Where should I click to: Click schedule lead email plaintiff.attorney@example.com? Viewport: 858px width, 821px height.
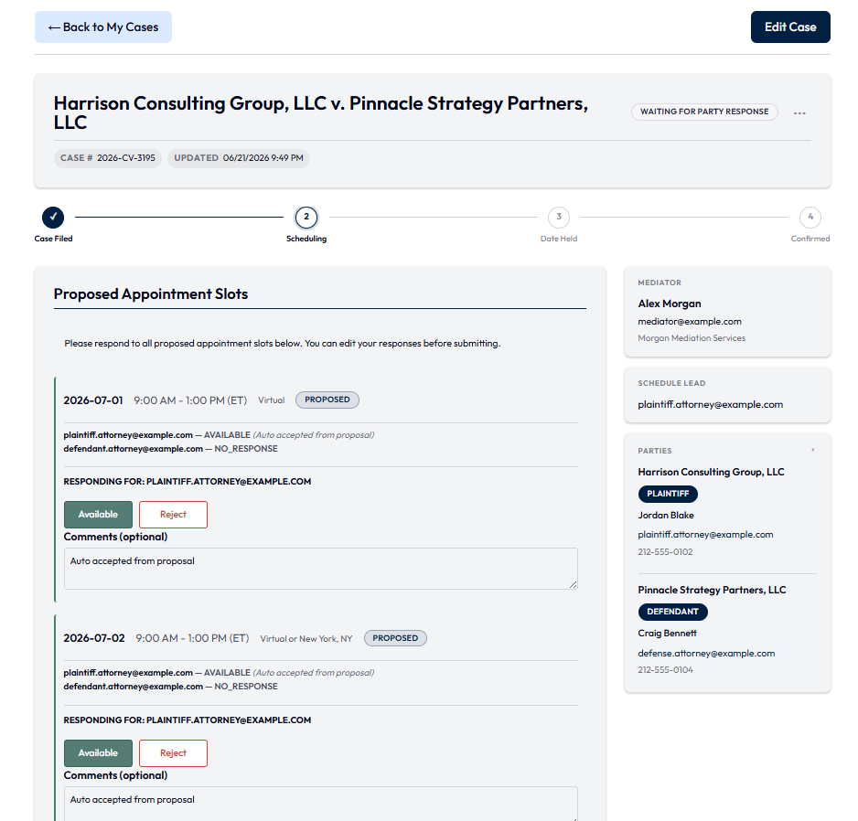point(710,404)
